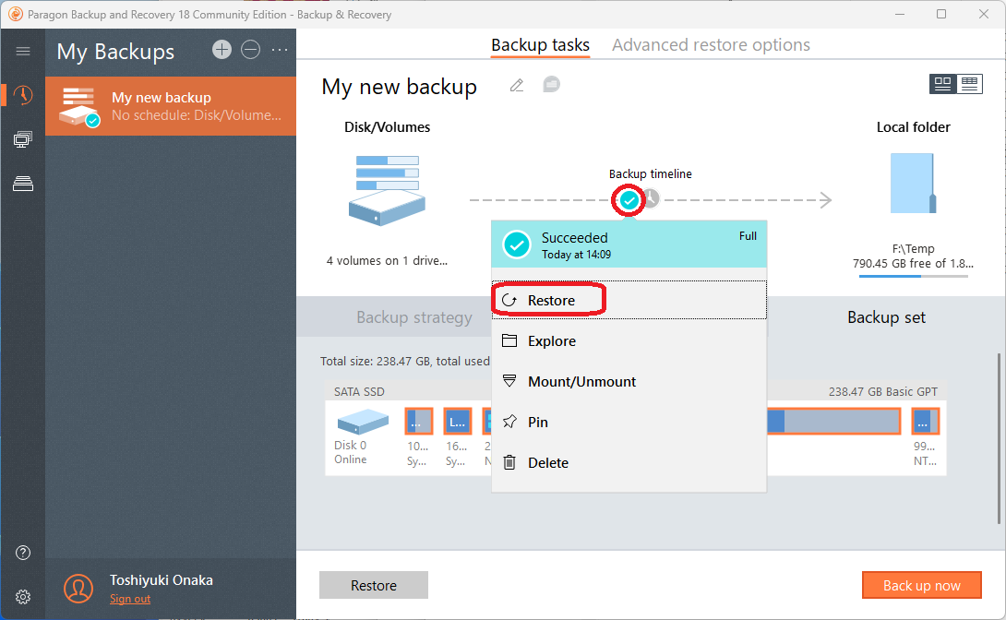Screen dimensions: 1006x620
Task: Select the Backup tasks tab
Action: 540,45
